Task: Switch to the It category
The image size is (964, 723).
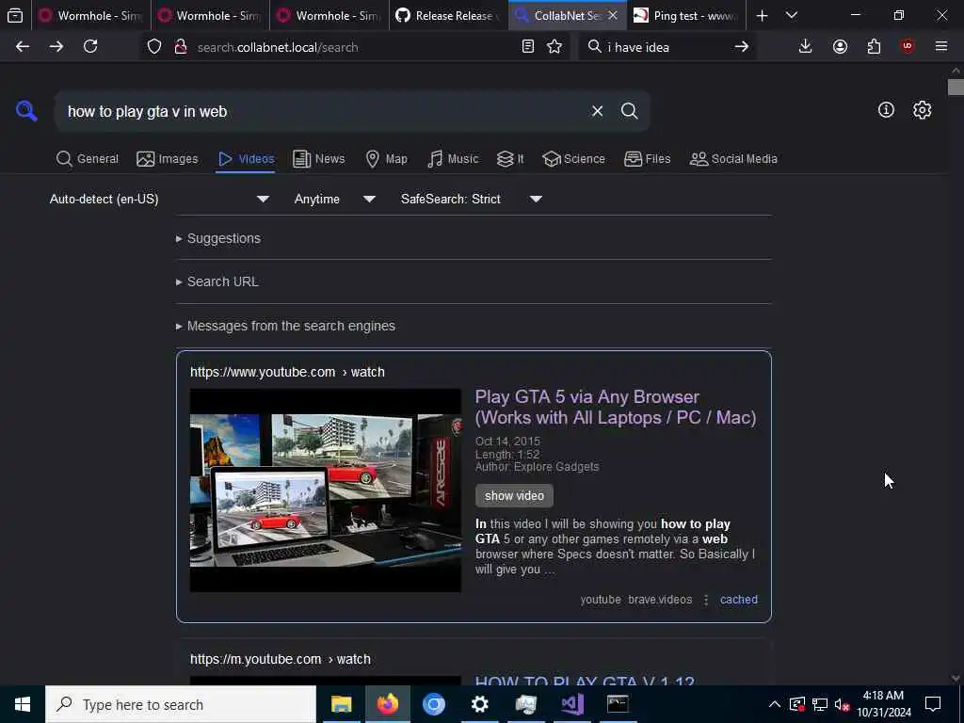Action: click(x=510, y=158)
